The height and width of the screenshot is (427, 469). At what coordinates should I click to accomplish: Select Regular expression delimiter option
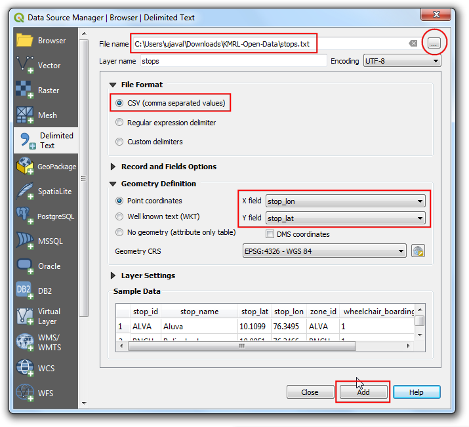pyautogui.click(x=119, y=123)
